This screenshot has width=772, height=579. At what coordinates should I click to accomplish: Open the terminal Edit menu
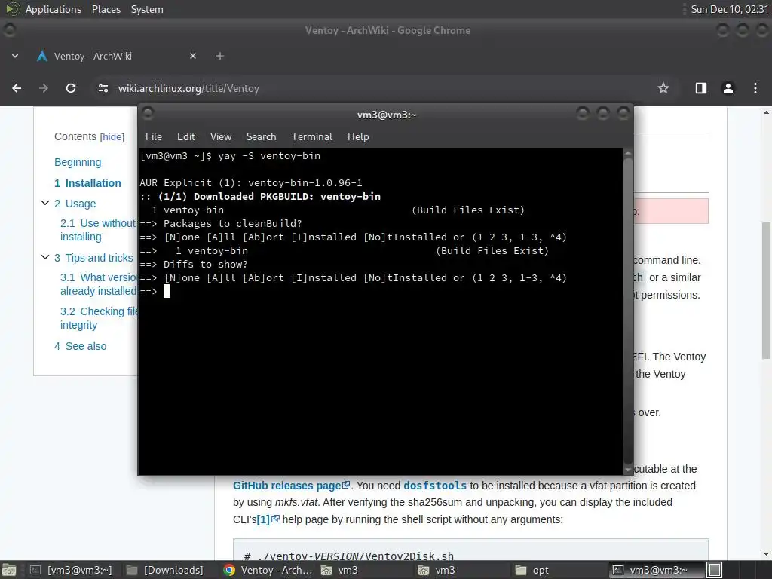pyautogui.click(x=185, y=136)
